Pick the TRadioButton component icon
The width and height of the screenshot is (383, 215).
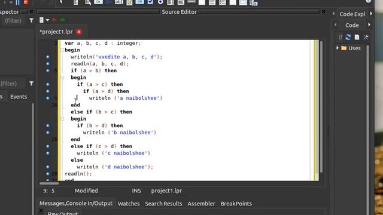point(160,2)
